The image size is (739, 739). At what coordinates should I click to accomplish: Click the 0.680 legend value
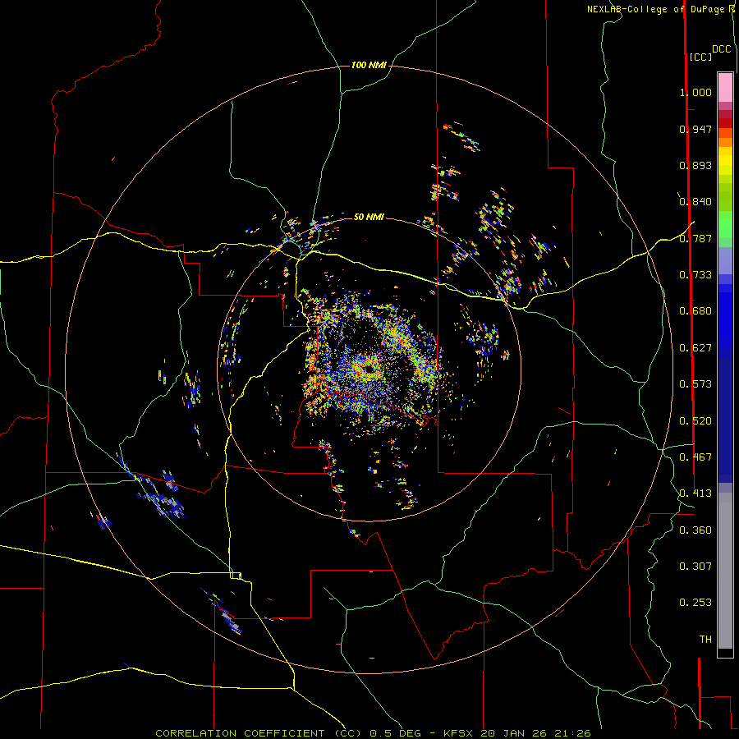(695, 311)
